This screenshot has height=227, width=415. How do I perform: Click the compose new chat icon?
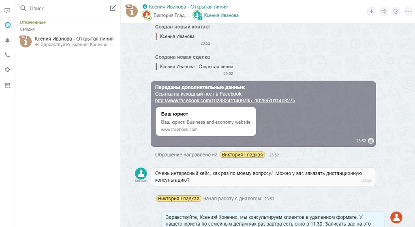[113, 8]
